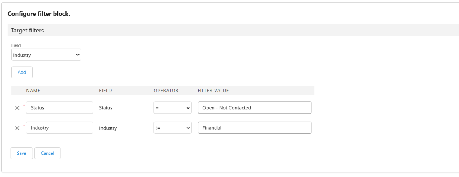Open the operator dropdown for Status row
This screenshot has width=459, height=177.
click(172, 108)
